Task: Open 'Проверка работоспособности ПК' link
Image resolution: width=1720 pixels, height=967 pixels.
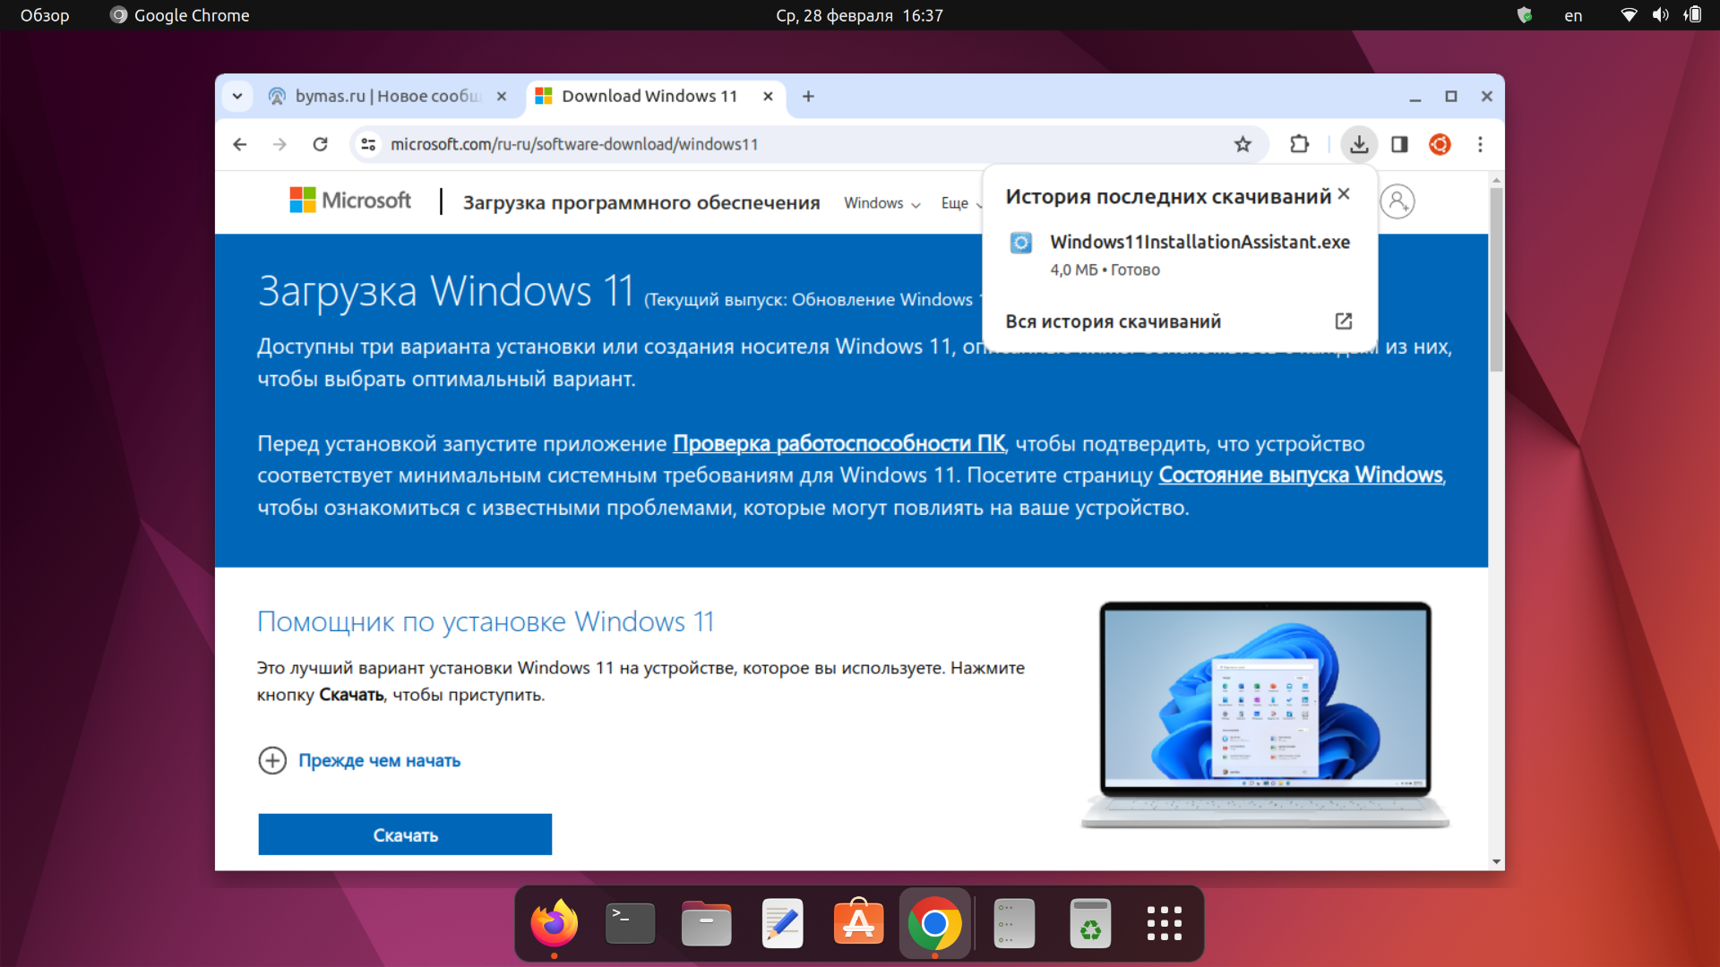Action: click(838, 443)
